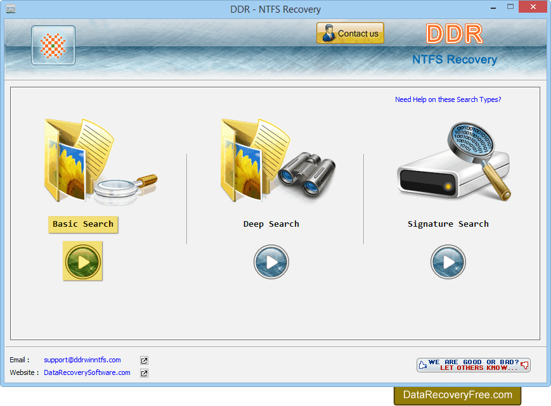The width and height of the screenshot is (551, 406).
Task: Open 'Need Help on these Search Types?' link
Action: pos(448,99)
